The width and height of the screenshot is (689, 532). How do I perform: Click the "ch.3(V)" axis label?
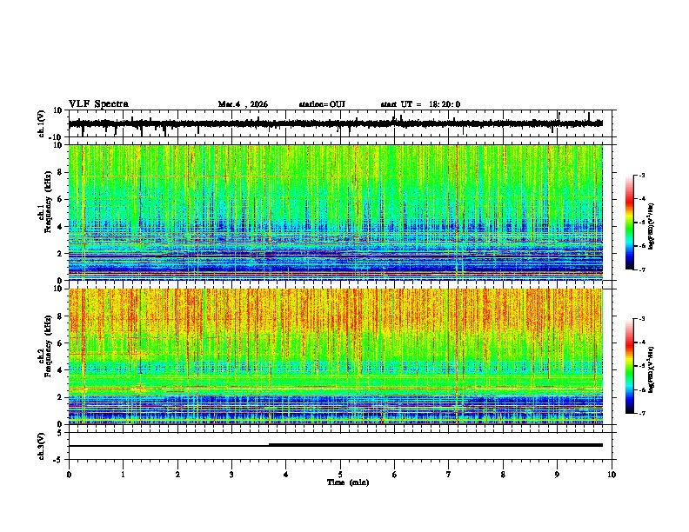click(x=42, y=446)
